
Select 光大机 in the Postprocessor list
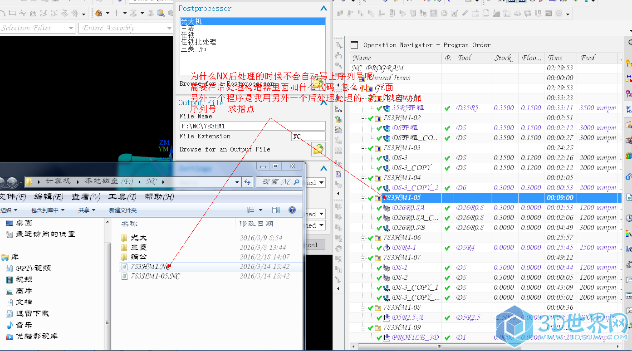(253, 21)
